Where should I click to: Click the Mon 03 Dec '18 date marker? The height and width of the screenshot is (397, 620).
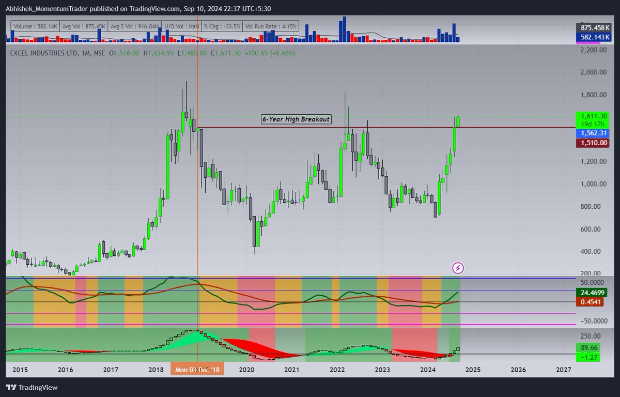pos(198,370)
